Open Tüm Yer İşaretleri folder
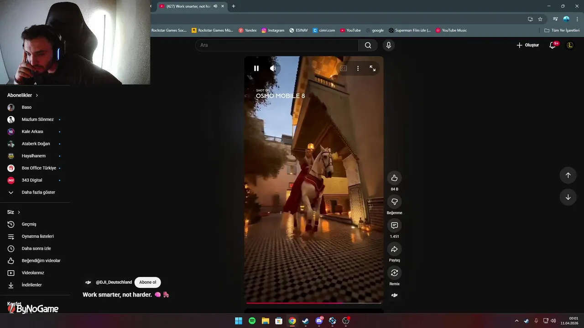584x328 pixels. click(x=562, y=31)
